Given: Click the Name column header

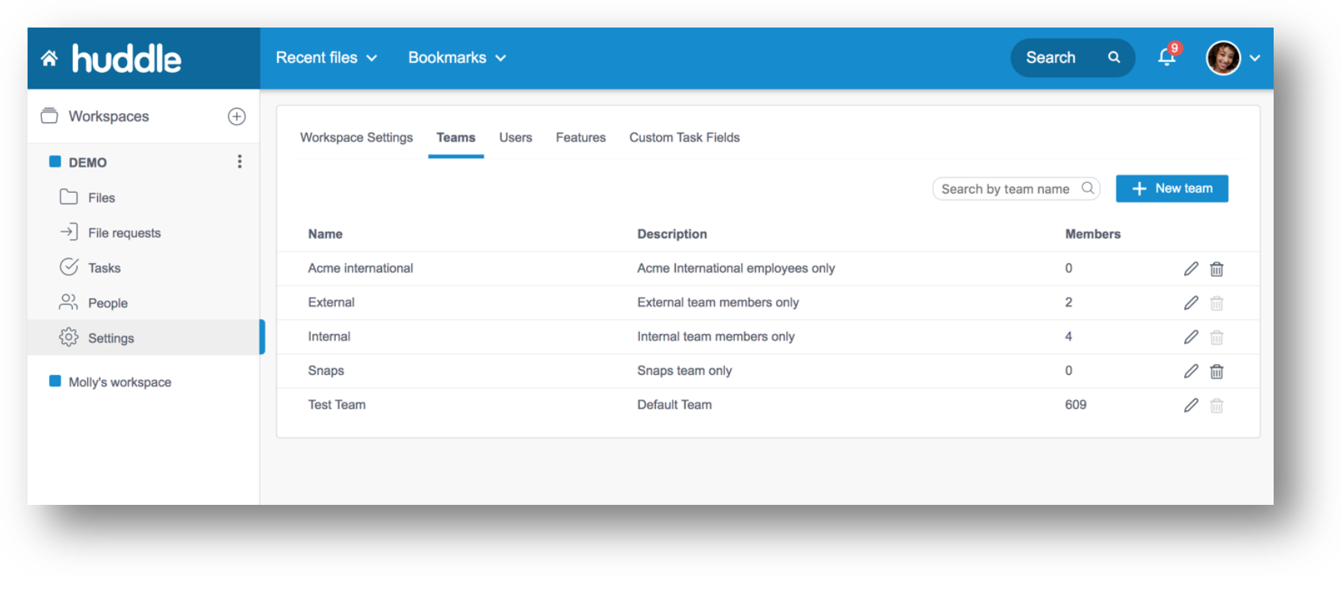Looking at the screenshot, I should pyautogui.click(x=325, y=234).
